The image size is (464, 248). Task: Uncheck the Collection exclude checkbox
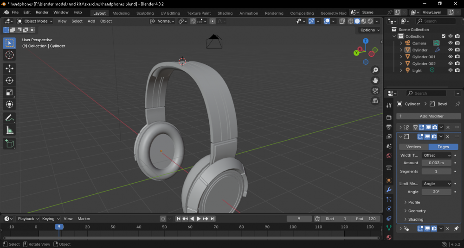[x=444, y=36]
